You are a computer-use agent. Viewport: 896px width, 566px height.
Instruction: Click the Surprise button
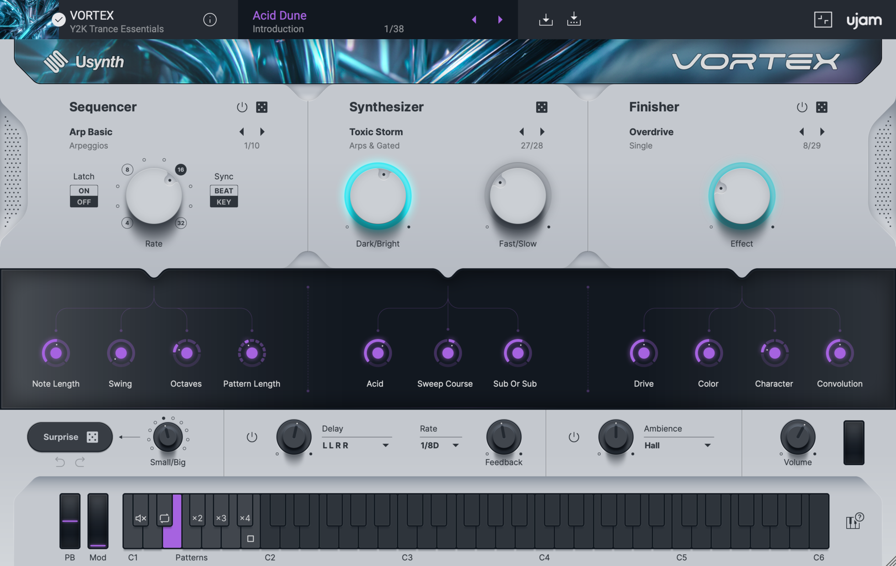click(x=69, y=437)
